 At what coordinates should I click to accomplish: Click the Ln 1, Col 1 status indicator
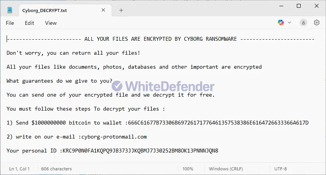(x=19, y=169)
